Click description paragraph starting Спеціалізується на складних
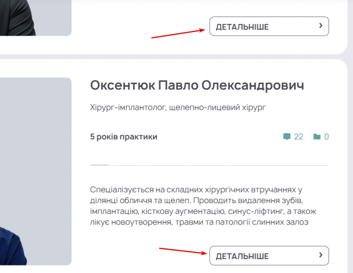Viewport: 353px width, 273px height. pyautogui.click(x=203, y=206)
